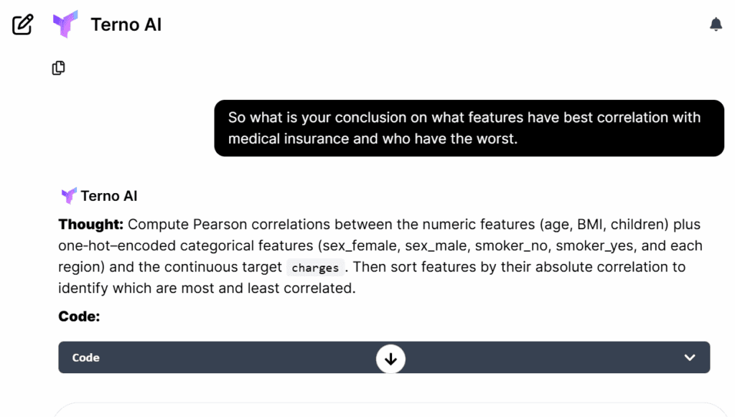
Task: Click the "Code" label on the dark bar
Action: (x=85, y=357)
